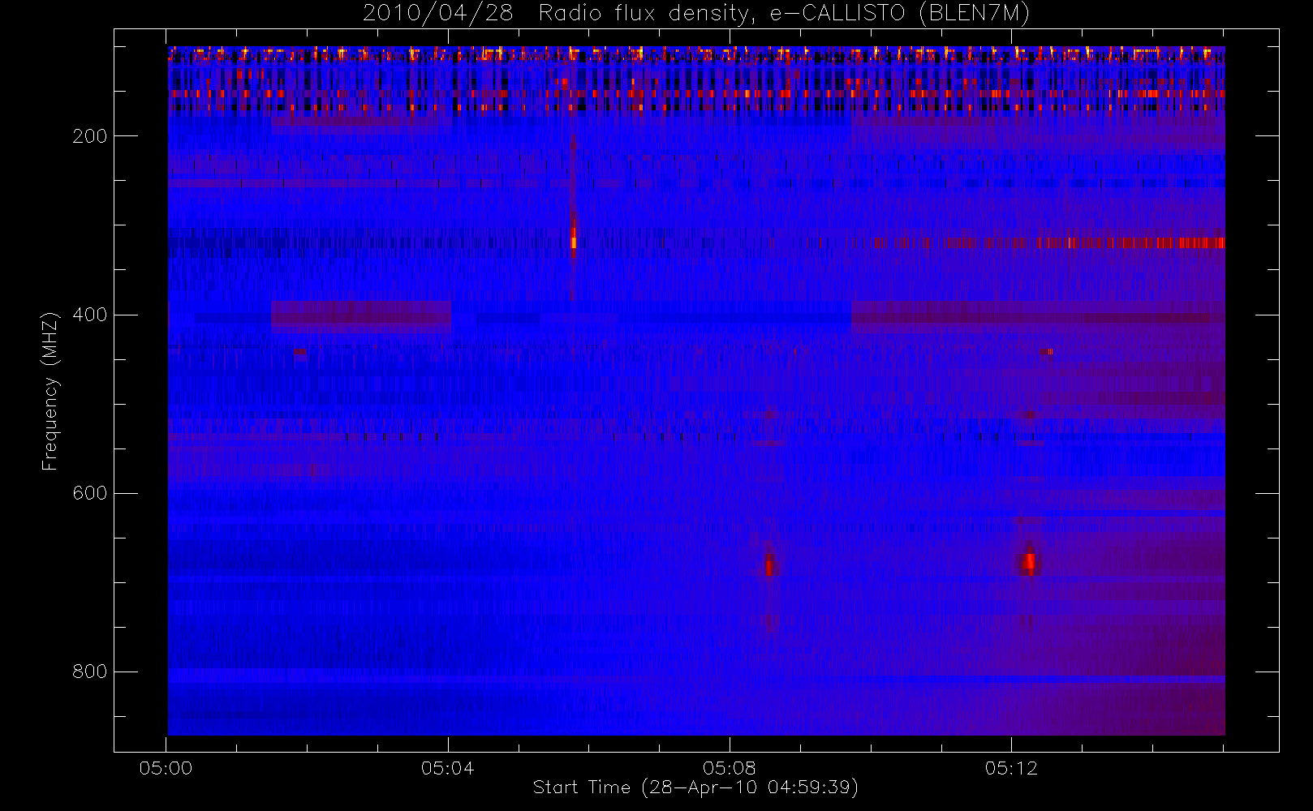Click the red burst near 05:12 at 680 MHz
This screenshot has height=811, width=1313.
1029,561
